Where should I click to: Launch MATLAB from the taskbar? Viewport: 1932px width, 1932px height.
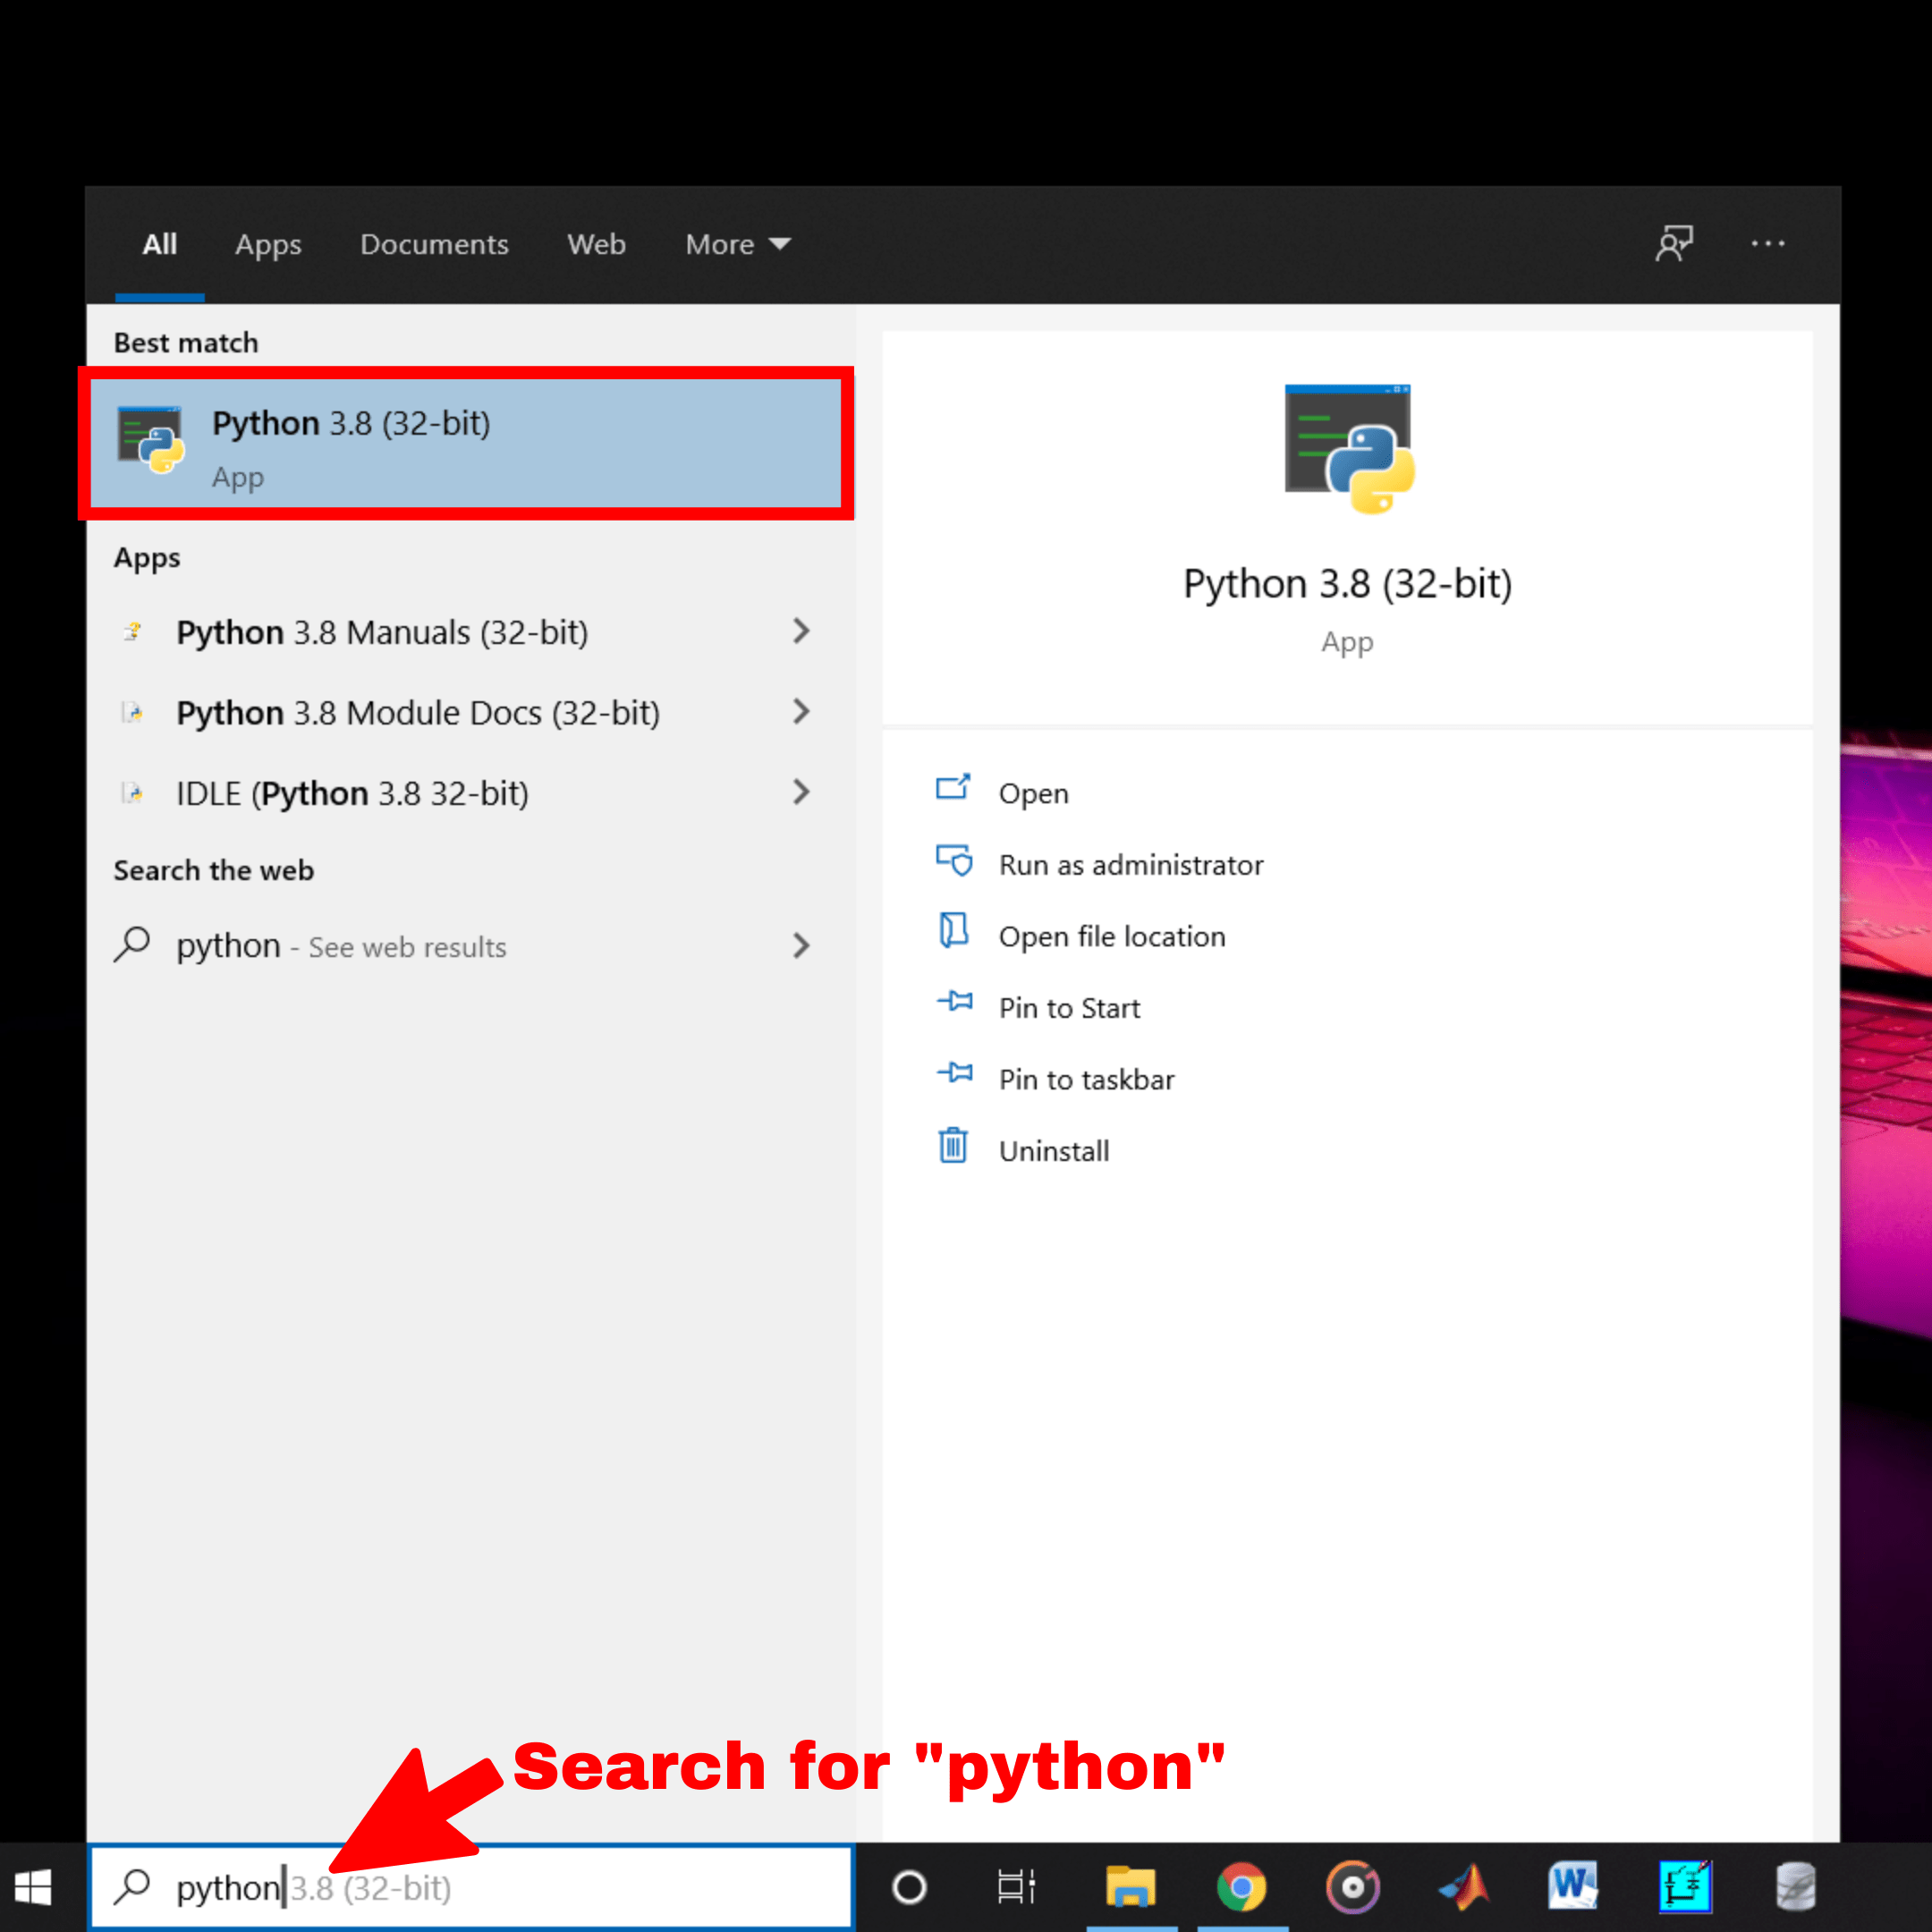[1463, 1886]
